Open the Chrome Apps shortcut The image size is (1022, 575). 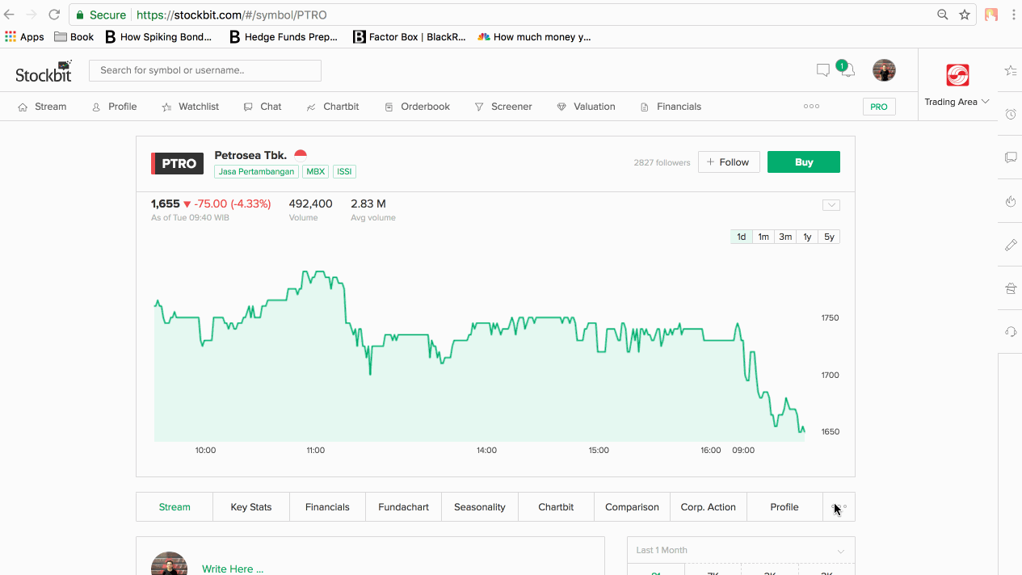pos(24,37)
